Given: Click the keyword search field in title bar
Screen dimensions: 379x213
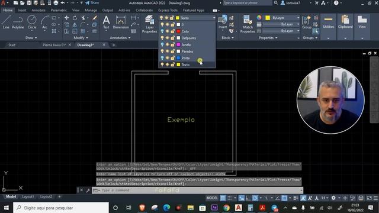Looking at the screenshot, I should [x=247, y=3].
